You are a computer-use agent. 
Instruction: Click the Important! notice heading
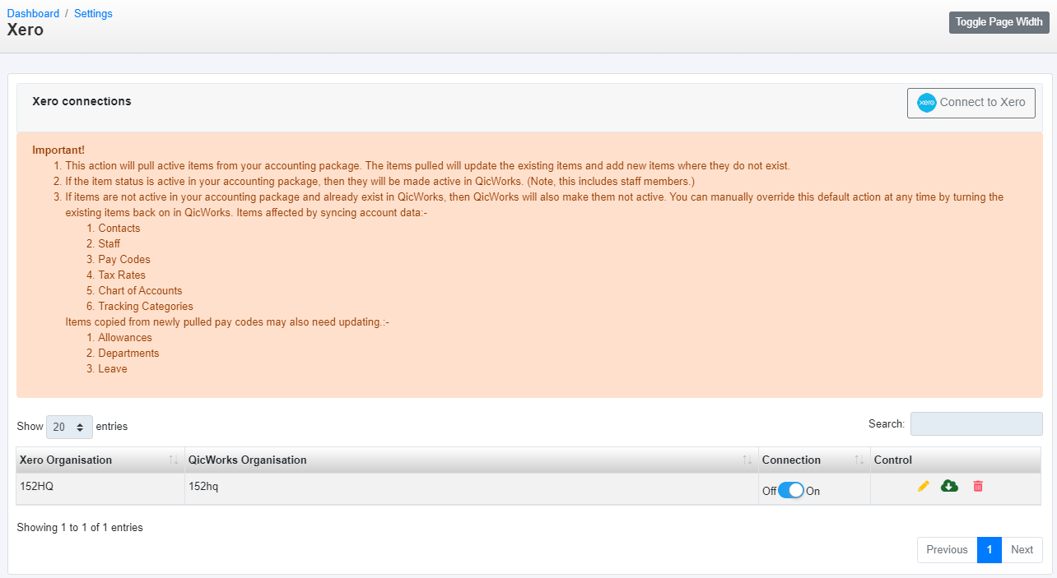tap(58, 150)
